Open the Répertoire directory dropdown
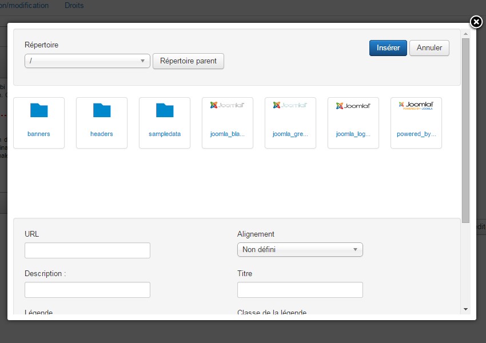The image size is (486, 343). 87,61
